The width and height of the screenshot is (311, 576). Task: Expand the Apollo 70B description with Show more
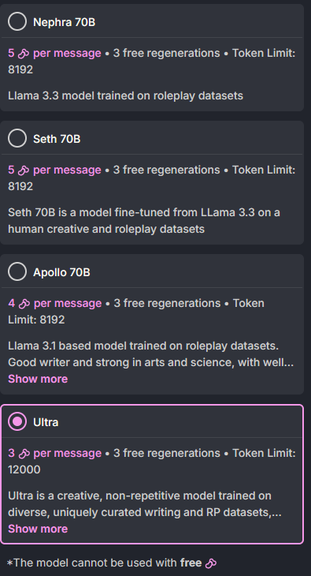pyautogui.click(x=38, y=379)
